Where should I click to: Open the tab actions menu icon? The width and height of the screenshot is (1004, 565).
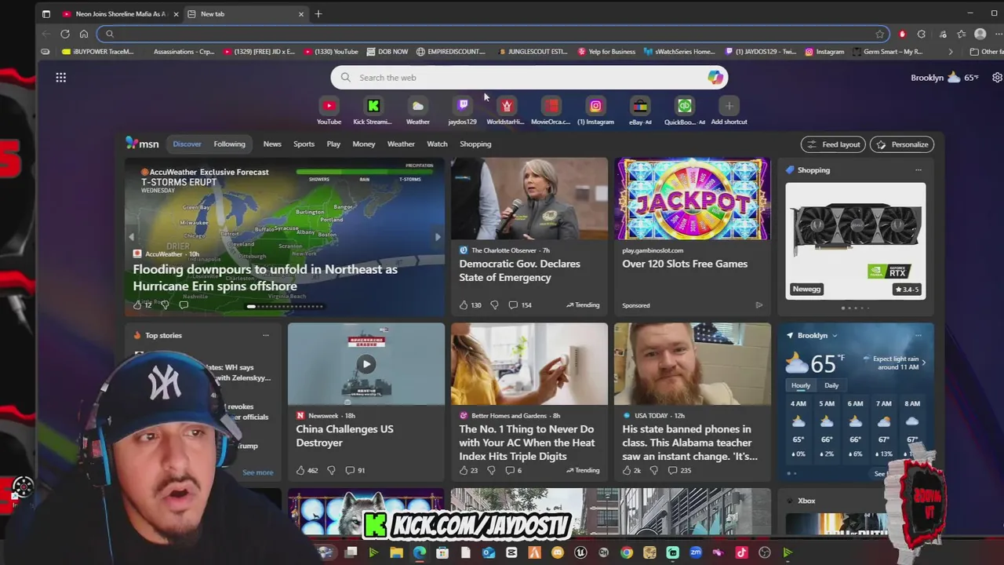[x=45, y=13]
